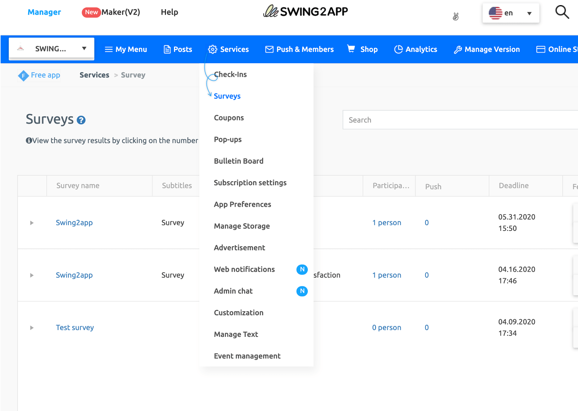Click the Posts document icon

tap(167, 49)
